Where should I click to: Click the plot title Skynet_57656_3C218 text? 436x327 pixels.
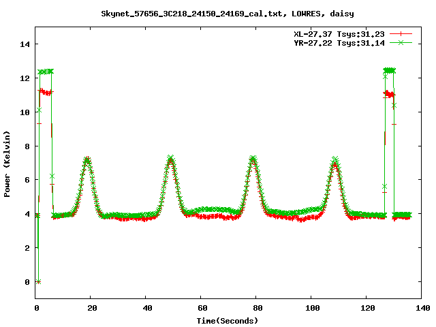click(228, 14)
